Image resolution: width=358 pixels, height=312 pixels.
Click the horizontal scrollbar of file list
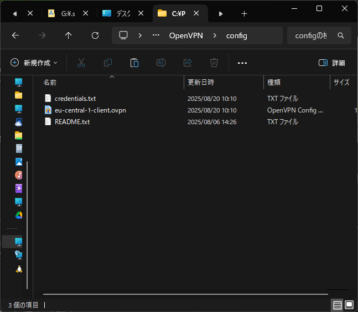point(185,294)
